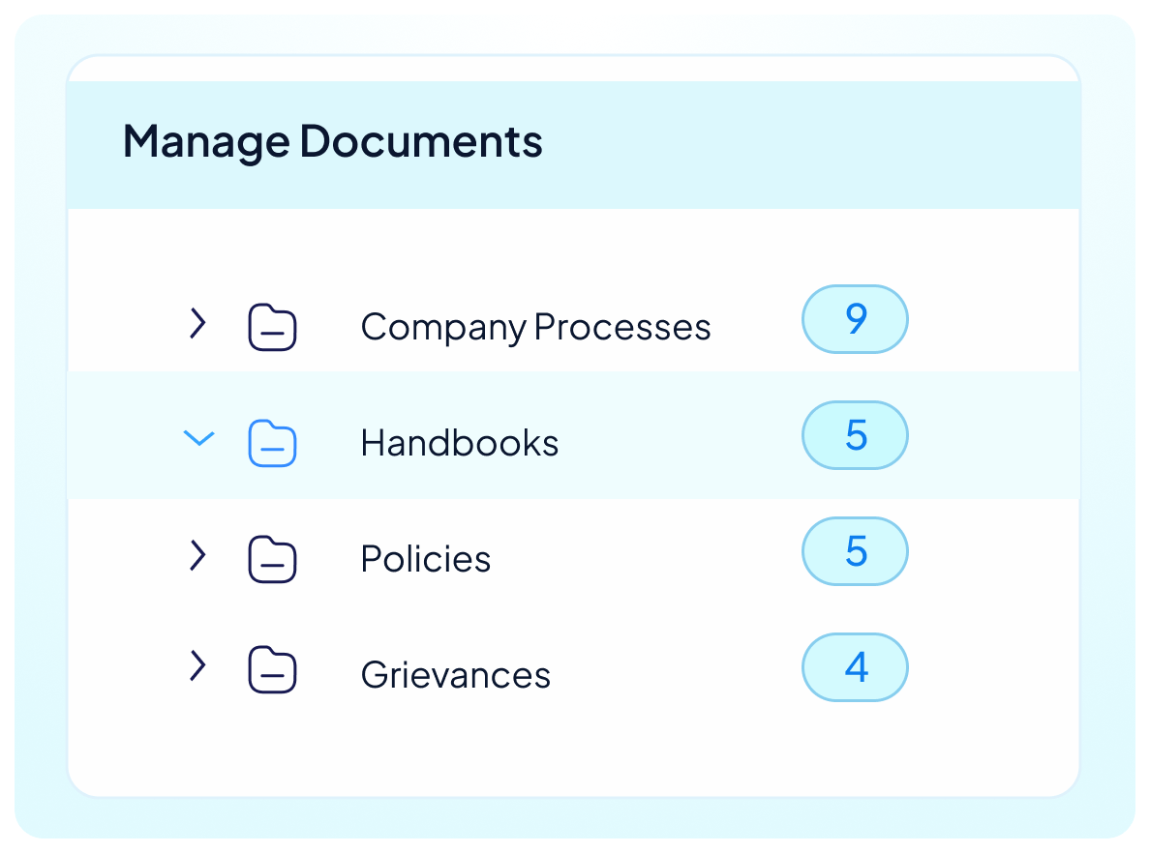Click the Grievances label text
Image resolution: width=1150 pixels, height=853 pixels.
[x=455, y=674]
